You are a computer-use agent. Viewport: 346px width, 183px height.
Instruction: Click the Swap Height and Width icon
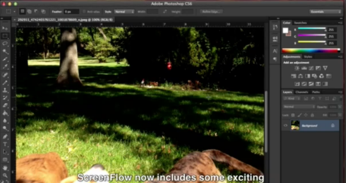coord(165,12)
